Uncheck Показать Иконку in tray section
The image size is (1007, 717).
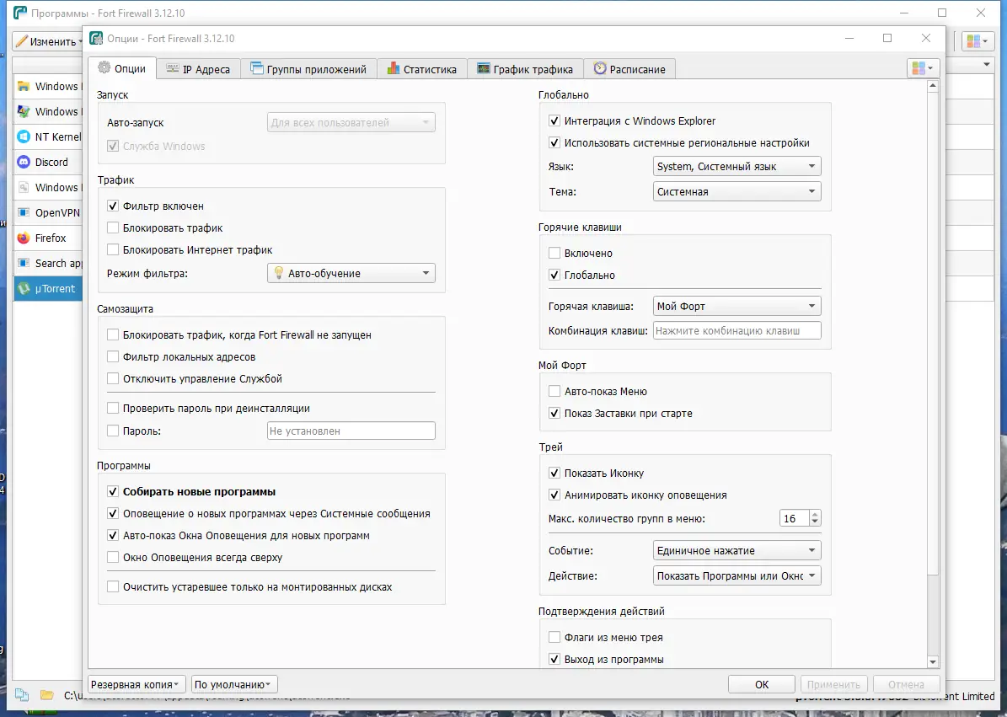pyautogui.click(x=554, y=473)
